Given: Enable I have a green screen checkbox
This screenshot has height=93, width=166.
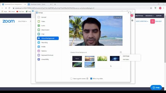Looking at the screenshot, I should (71, 79).
